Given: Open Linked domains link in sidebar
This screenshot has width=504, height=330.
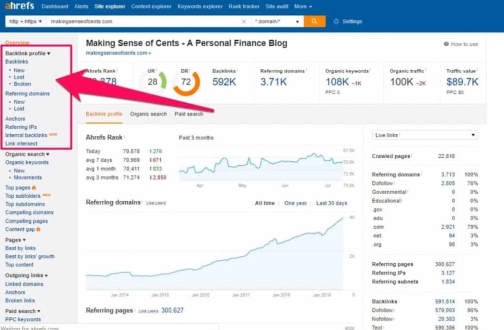Looking at the screenshot, I should tap(24, 284).
